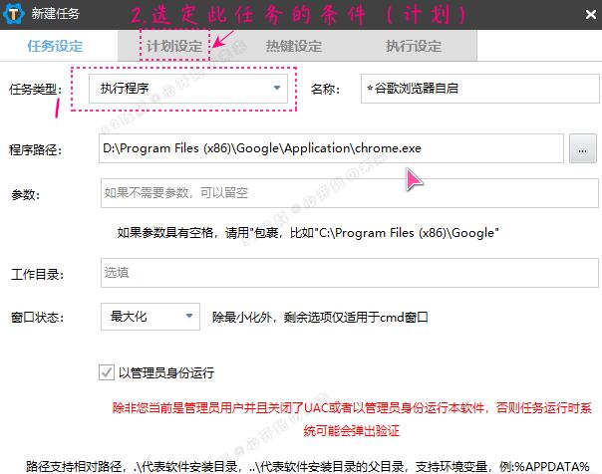Click the 新建任务 title text
Screen dimensions: 602x474
[x=56, y=14]
